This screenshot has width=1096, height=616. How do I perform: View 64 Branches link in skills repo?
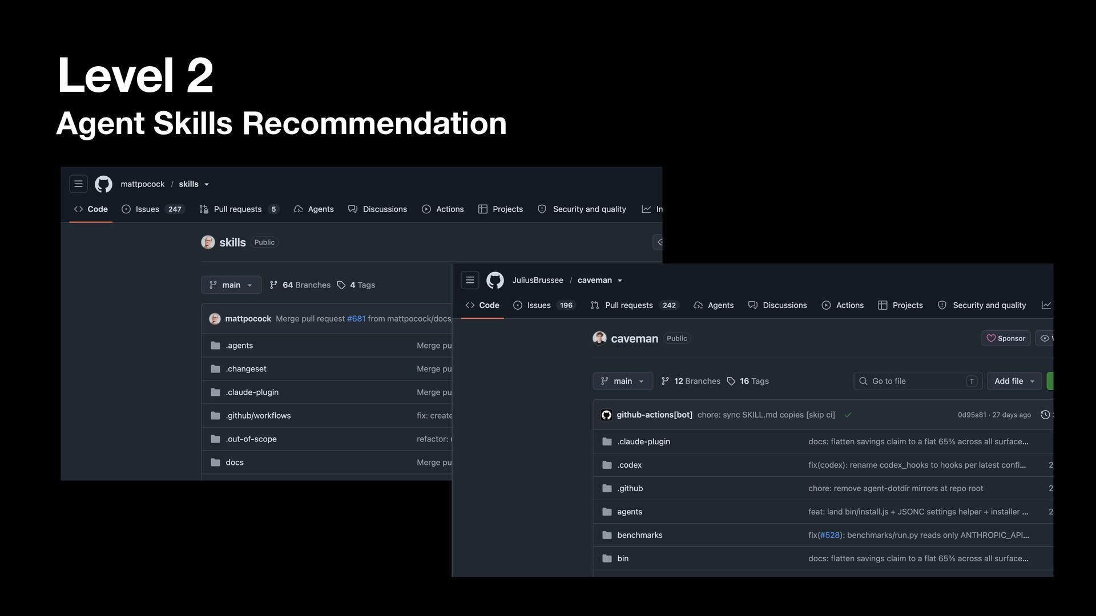click(x=300, y=285)
